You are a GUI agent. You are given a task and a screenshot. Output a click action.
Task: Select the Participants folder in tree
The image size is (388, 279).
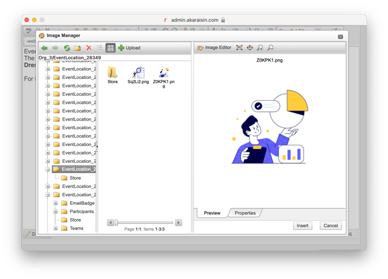(77, 211)
